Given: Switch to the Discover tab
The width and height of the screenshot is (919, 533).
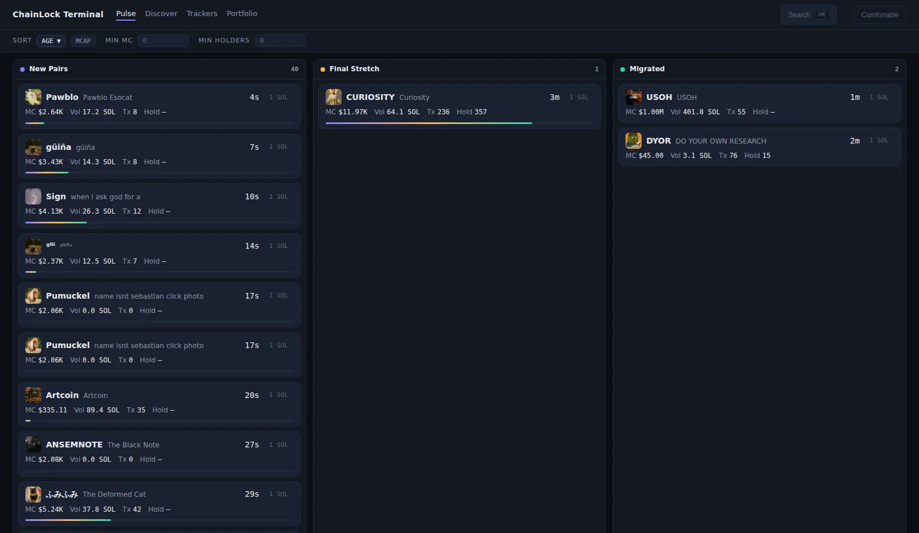Looking at the screenshot, I should (161, 13).
